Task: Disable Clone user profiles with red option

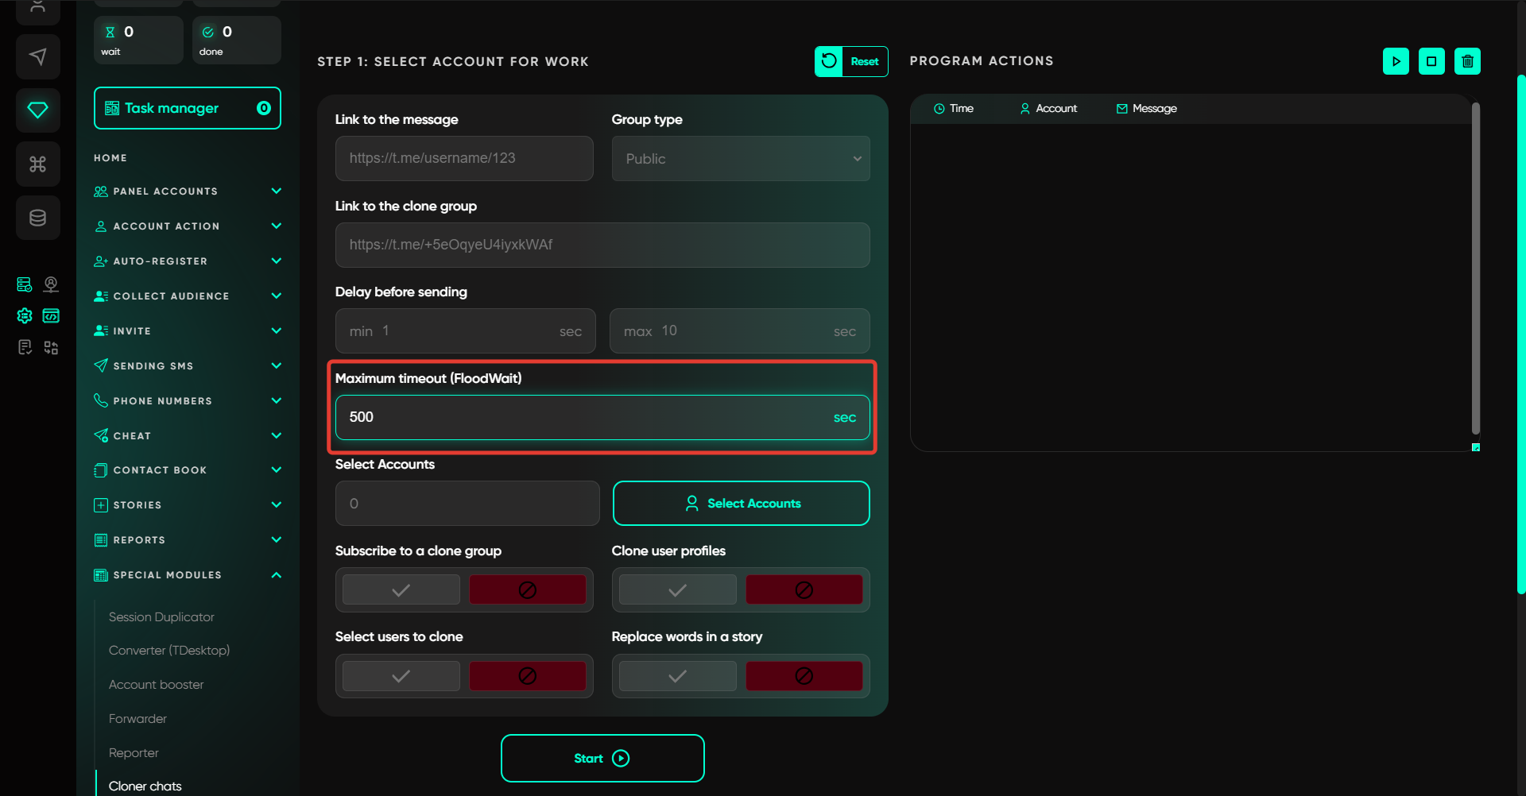Action: tap(804, 590)
